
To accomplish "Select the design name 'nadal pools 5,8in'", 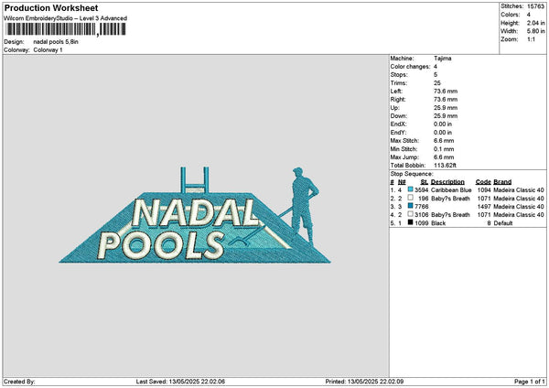I will coord(56,42).
